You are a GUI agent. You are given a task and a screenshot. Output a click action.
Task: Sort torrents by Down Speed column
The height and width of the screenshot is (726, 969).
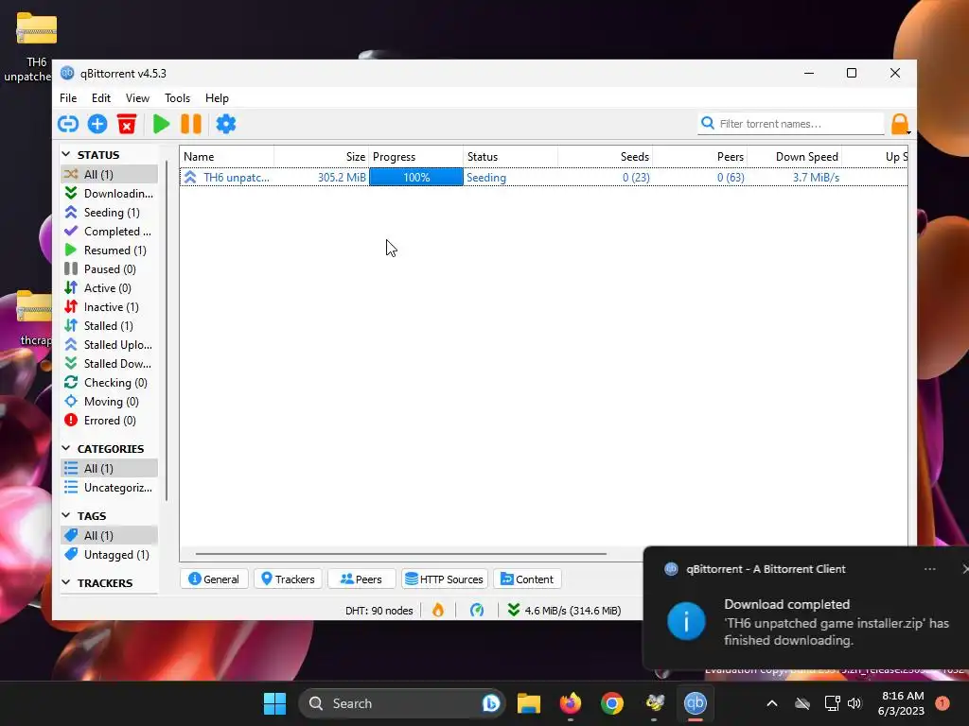pos(795,157)
